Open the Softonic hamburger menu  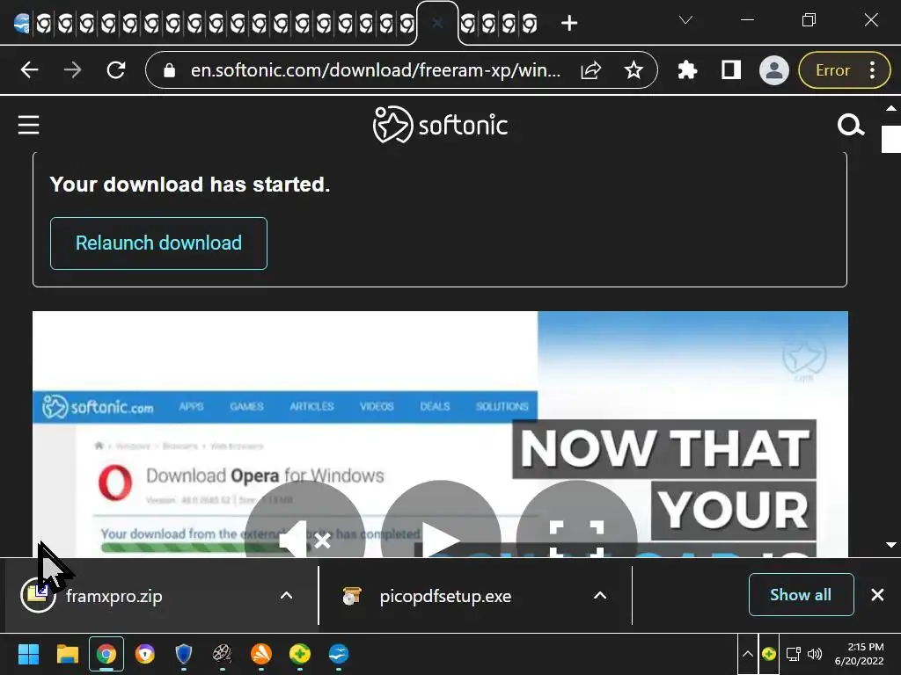tap(28, 125)
